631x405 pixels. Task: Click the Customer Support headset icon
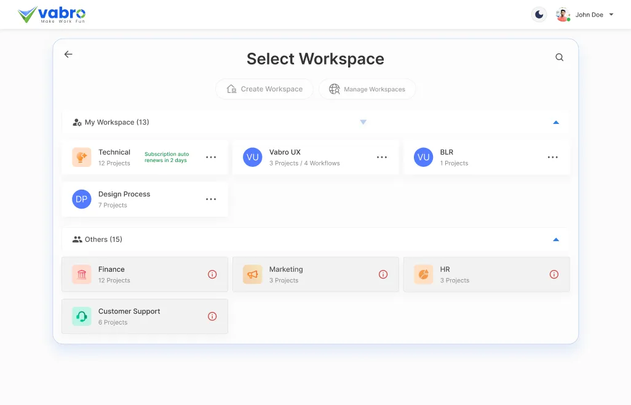pos(81,316)
